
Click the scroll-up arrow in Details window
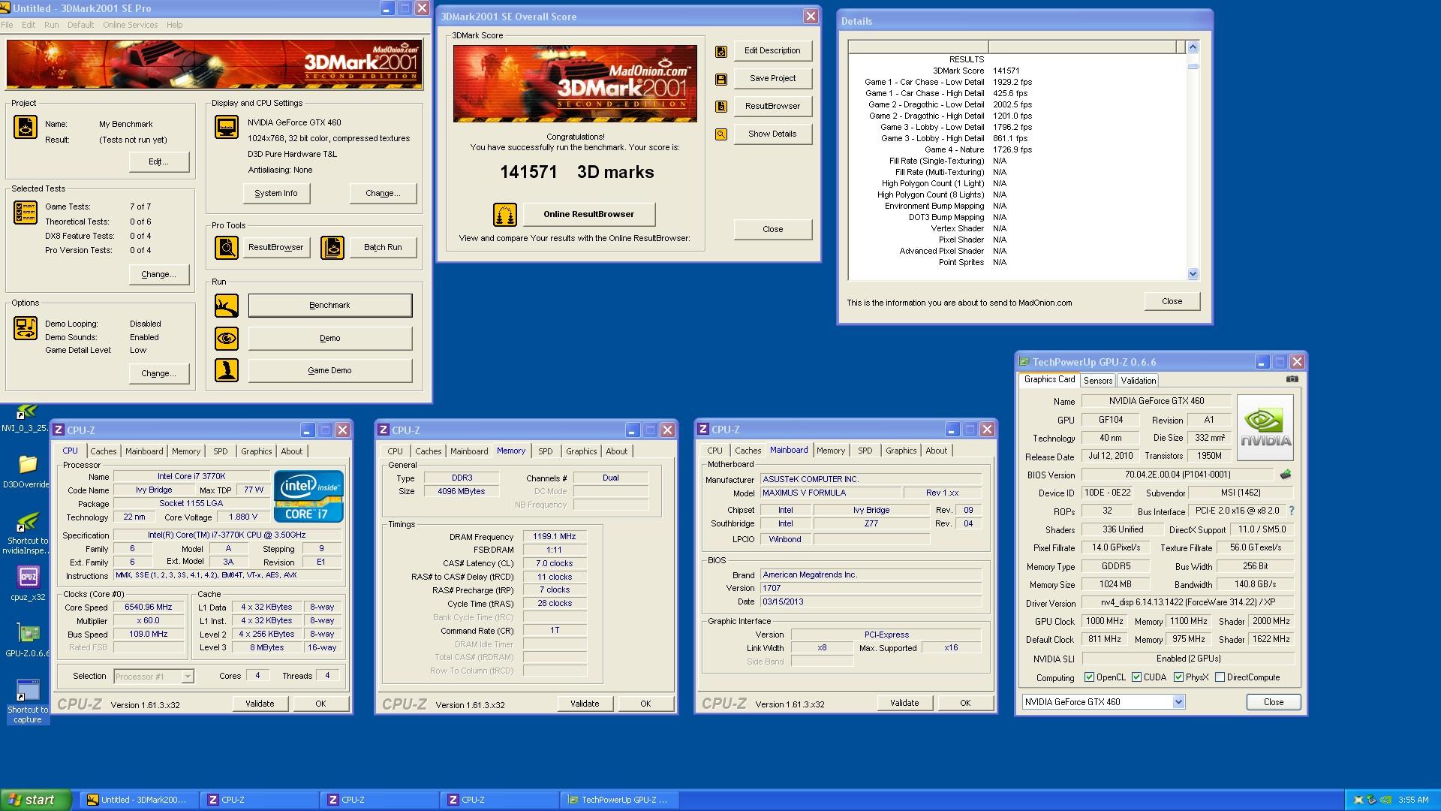pyautogui.click(x=1193, y=47)
